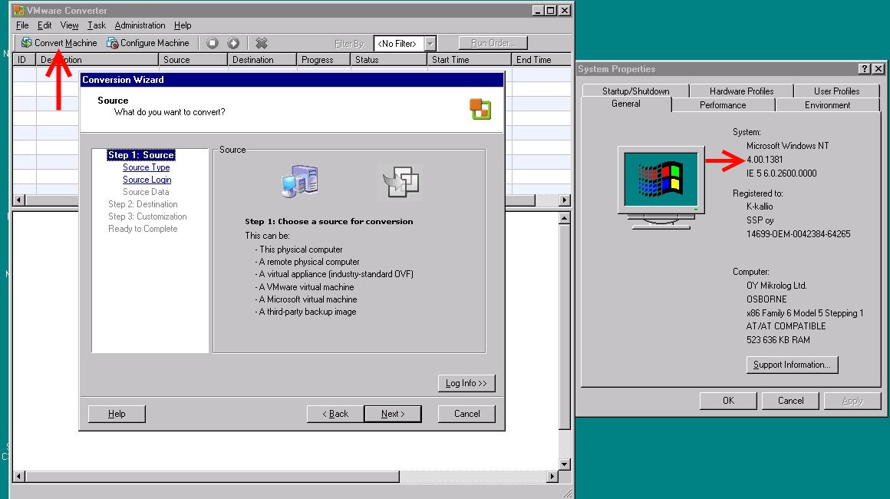Click the Log Info button
The image size is (890, 499).
coord(466,383)
